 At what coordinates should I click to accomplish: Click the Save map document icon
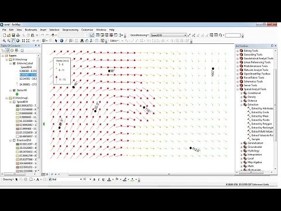13,35
